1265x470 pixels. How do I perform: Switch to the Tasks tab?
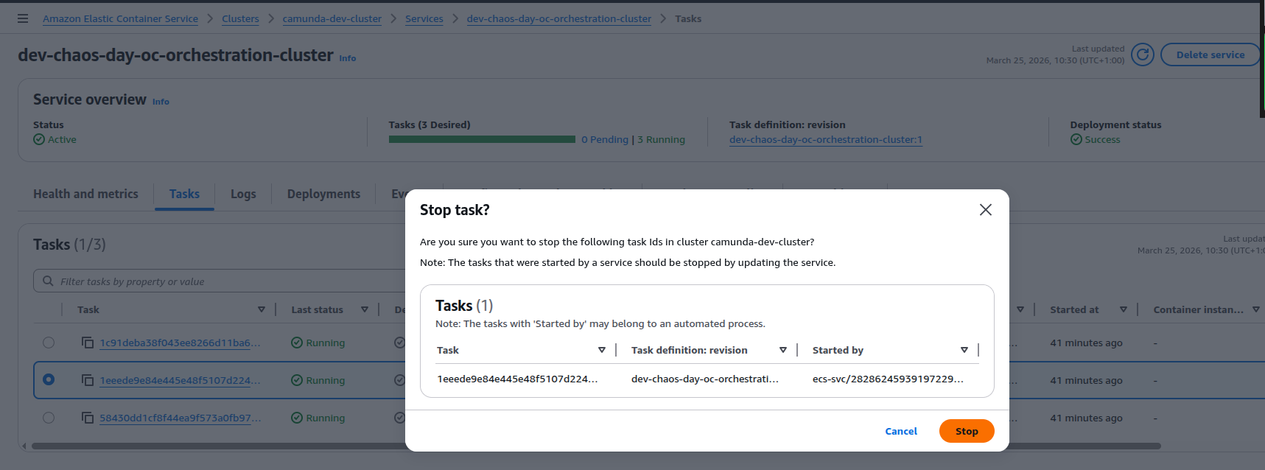click(184, 194)
